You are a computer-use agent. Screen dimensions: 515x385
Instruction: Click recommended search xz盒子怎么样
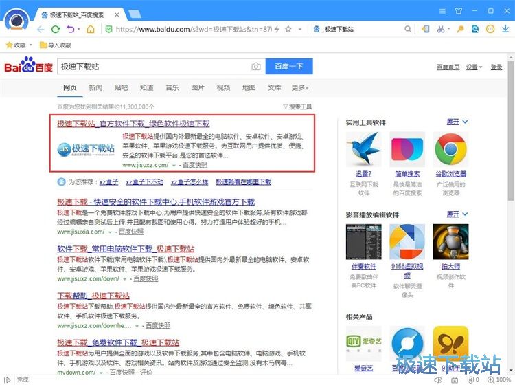tap(190, 181)
